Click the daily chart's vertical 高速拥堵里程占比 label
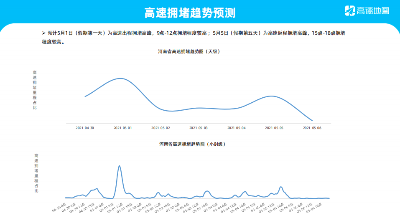 click(35, 90)
